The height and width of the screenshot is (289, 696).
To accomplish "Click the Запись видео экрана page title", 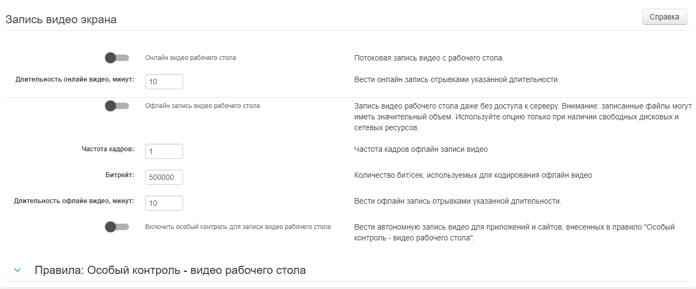I will (x=61, y=19).
